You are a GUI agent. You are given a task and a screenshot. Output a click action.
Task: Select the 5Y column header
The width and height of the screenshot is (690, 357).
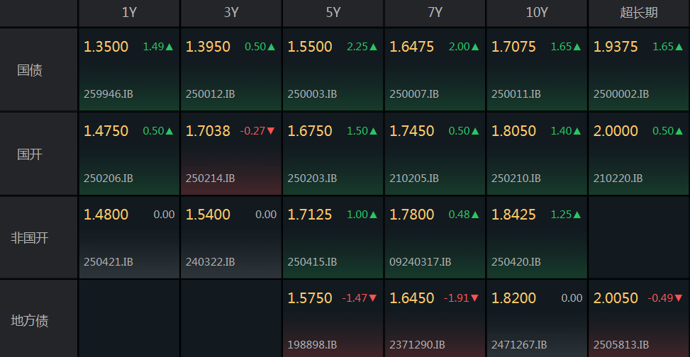click(333, 13)
